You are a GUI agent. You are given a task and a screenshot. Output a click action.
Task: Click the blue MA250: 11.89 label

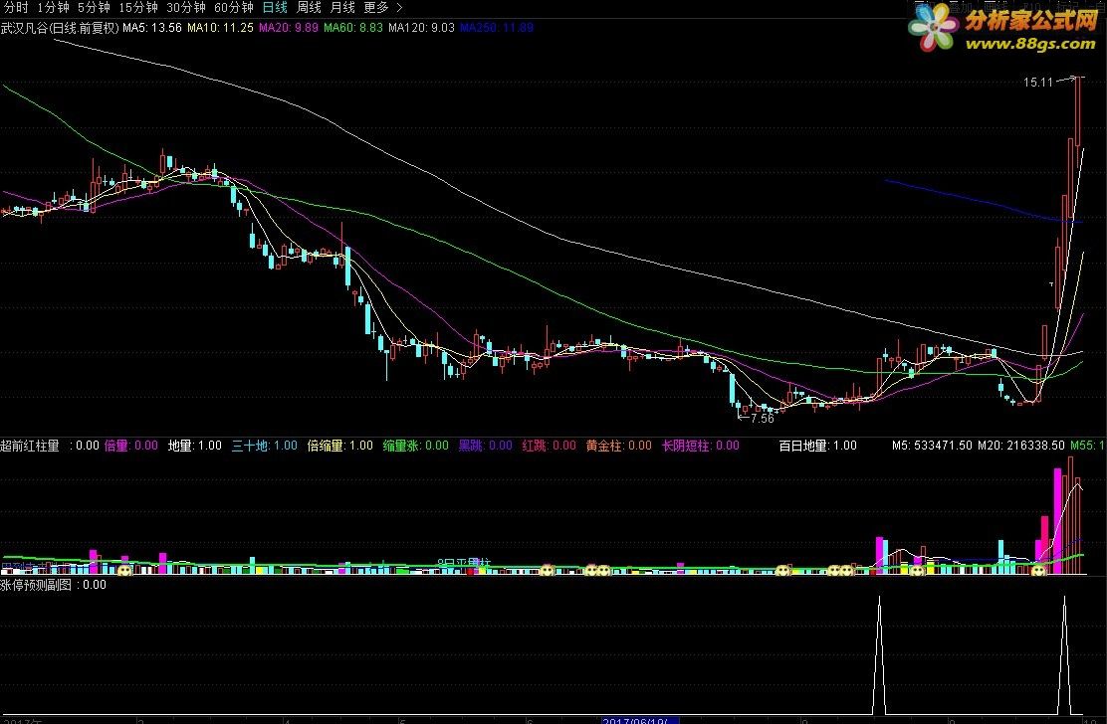[x=497, y=28]
